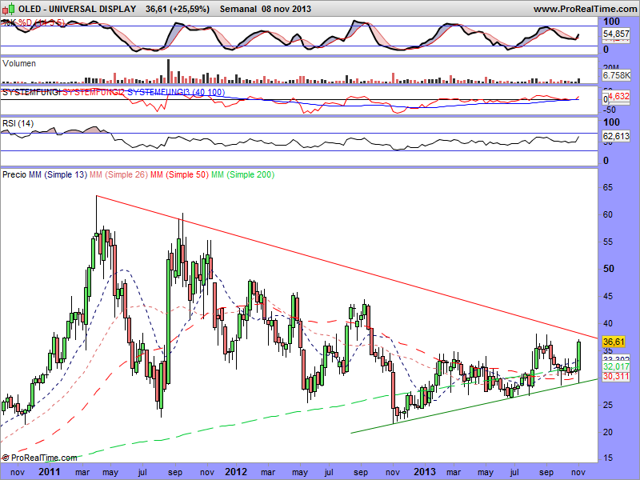This screenshot has width=640, height=480.
Task: Select the Semanal timeframe label
Action: (x=238, y=9)
